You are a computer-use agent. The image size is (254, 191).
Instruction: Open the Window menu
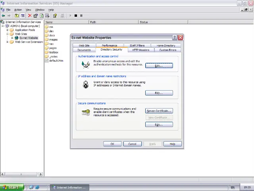(40, 10)
